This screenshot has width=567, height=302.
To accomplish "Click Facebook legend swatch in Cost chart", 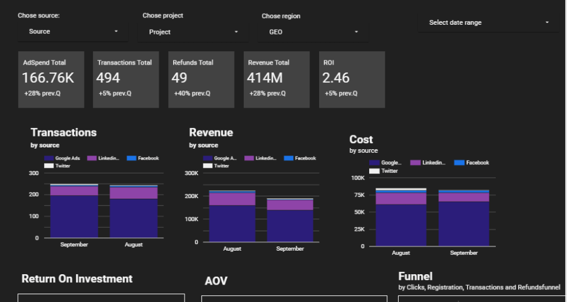I will click(x=459, y=162).
